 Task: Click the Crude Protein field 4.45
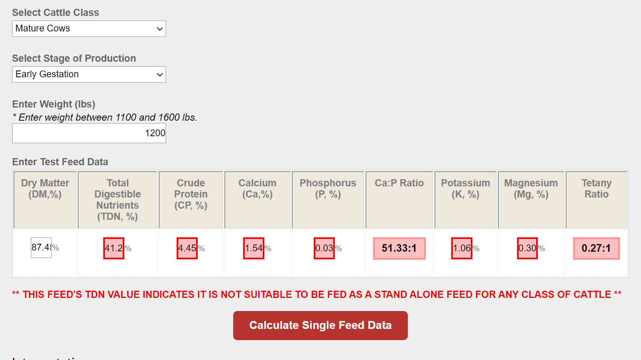(187, 248)
